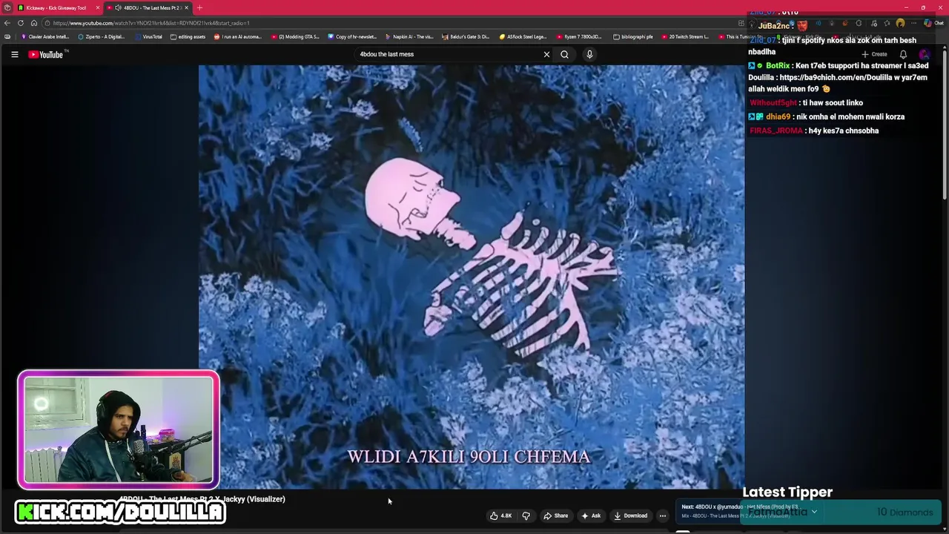Screen dimensions: 949x534
Task: Open browser home page icon
Action: coord(33,23)
